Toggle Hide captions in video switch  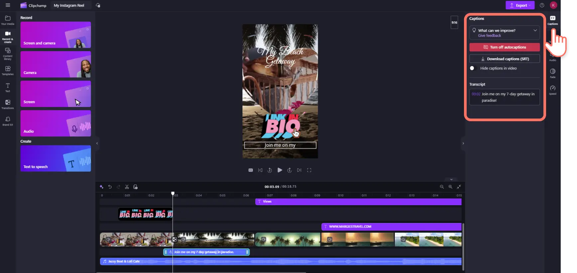(473, 68)
